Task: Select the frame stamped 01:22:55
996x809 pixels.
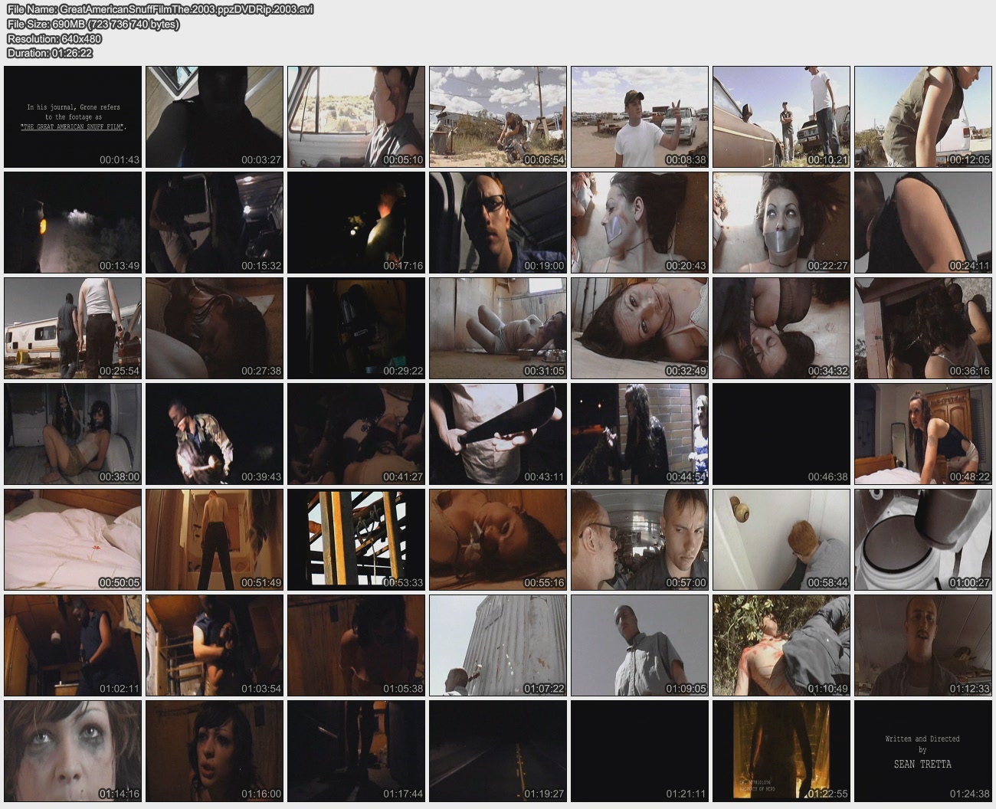Action: 781,752
